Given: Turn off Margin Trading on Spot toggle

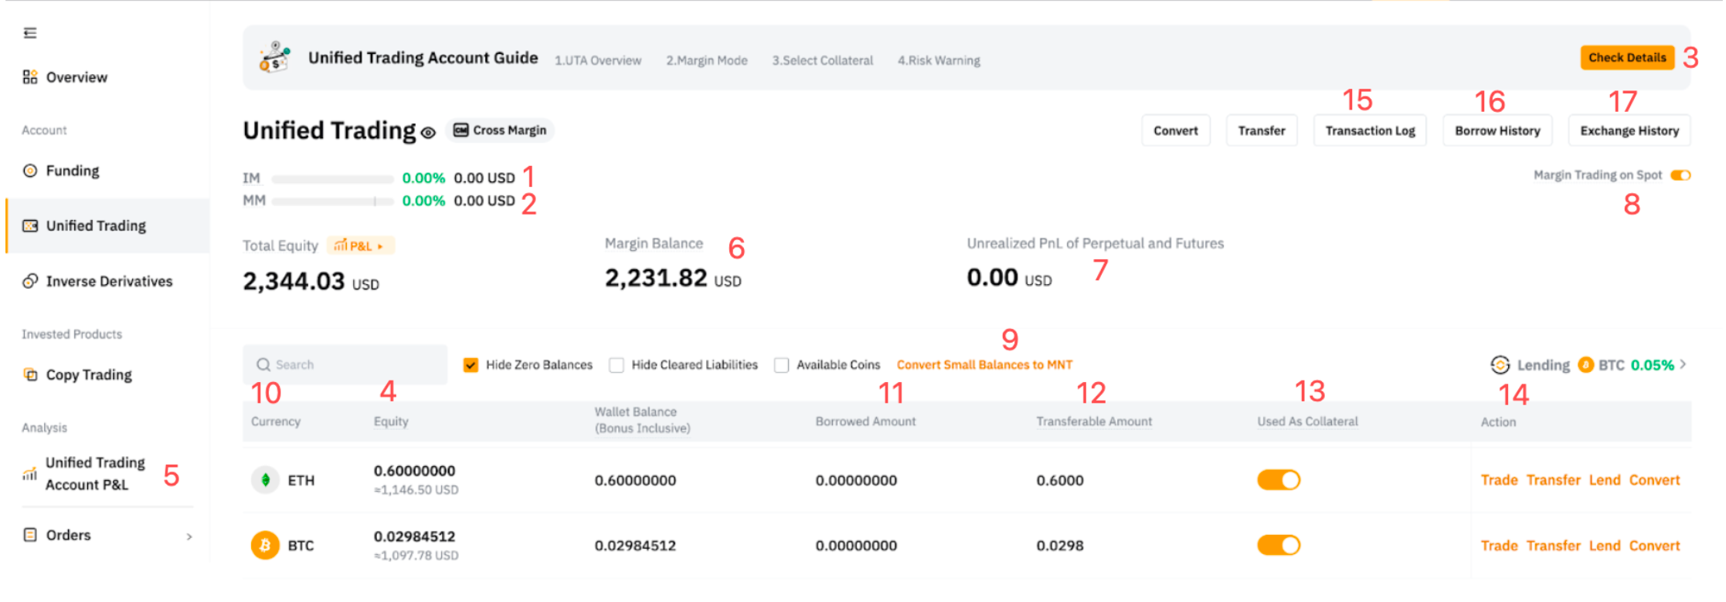Looking at the screenshot, I should [x=1680, y=176].
